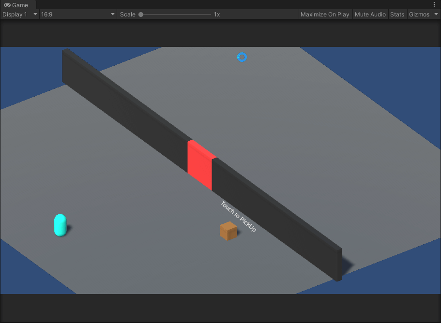441x323 pixels.
Task: Click the 16:9 aspect ratio dropdown arrow icon
Action: tap(113, 15)
